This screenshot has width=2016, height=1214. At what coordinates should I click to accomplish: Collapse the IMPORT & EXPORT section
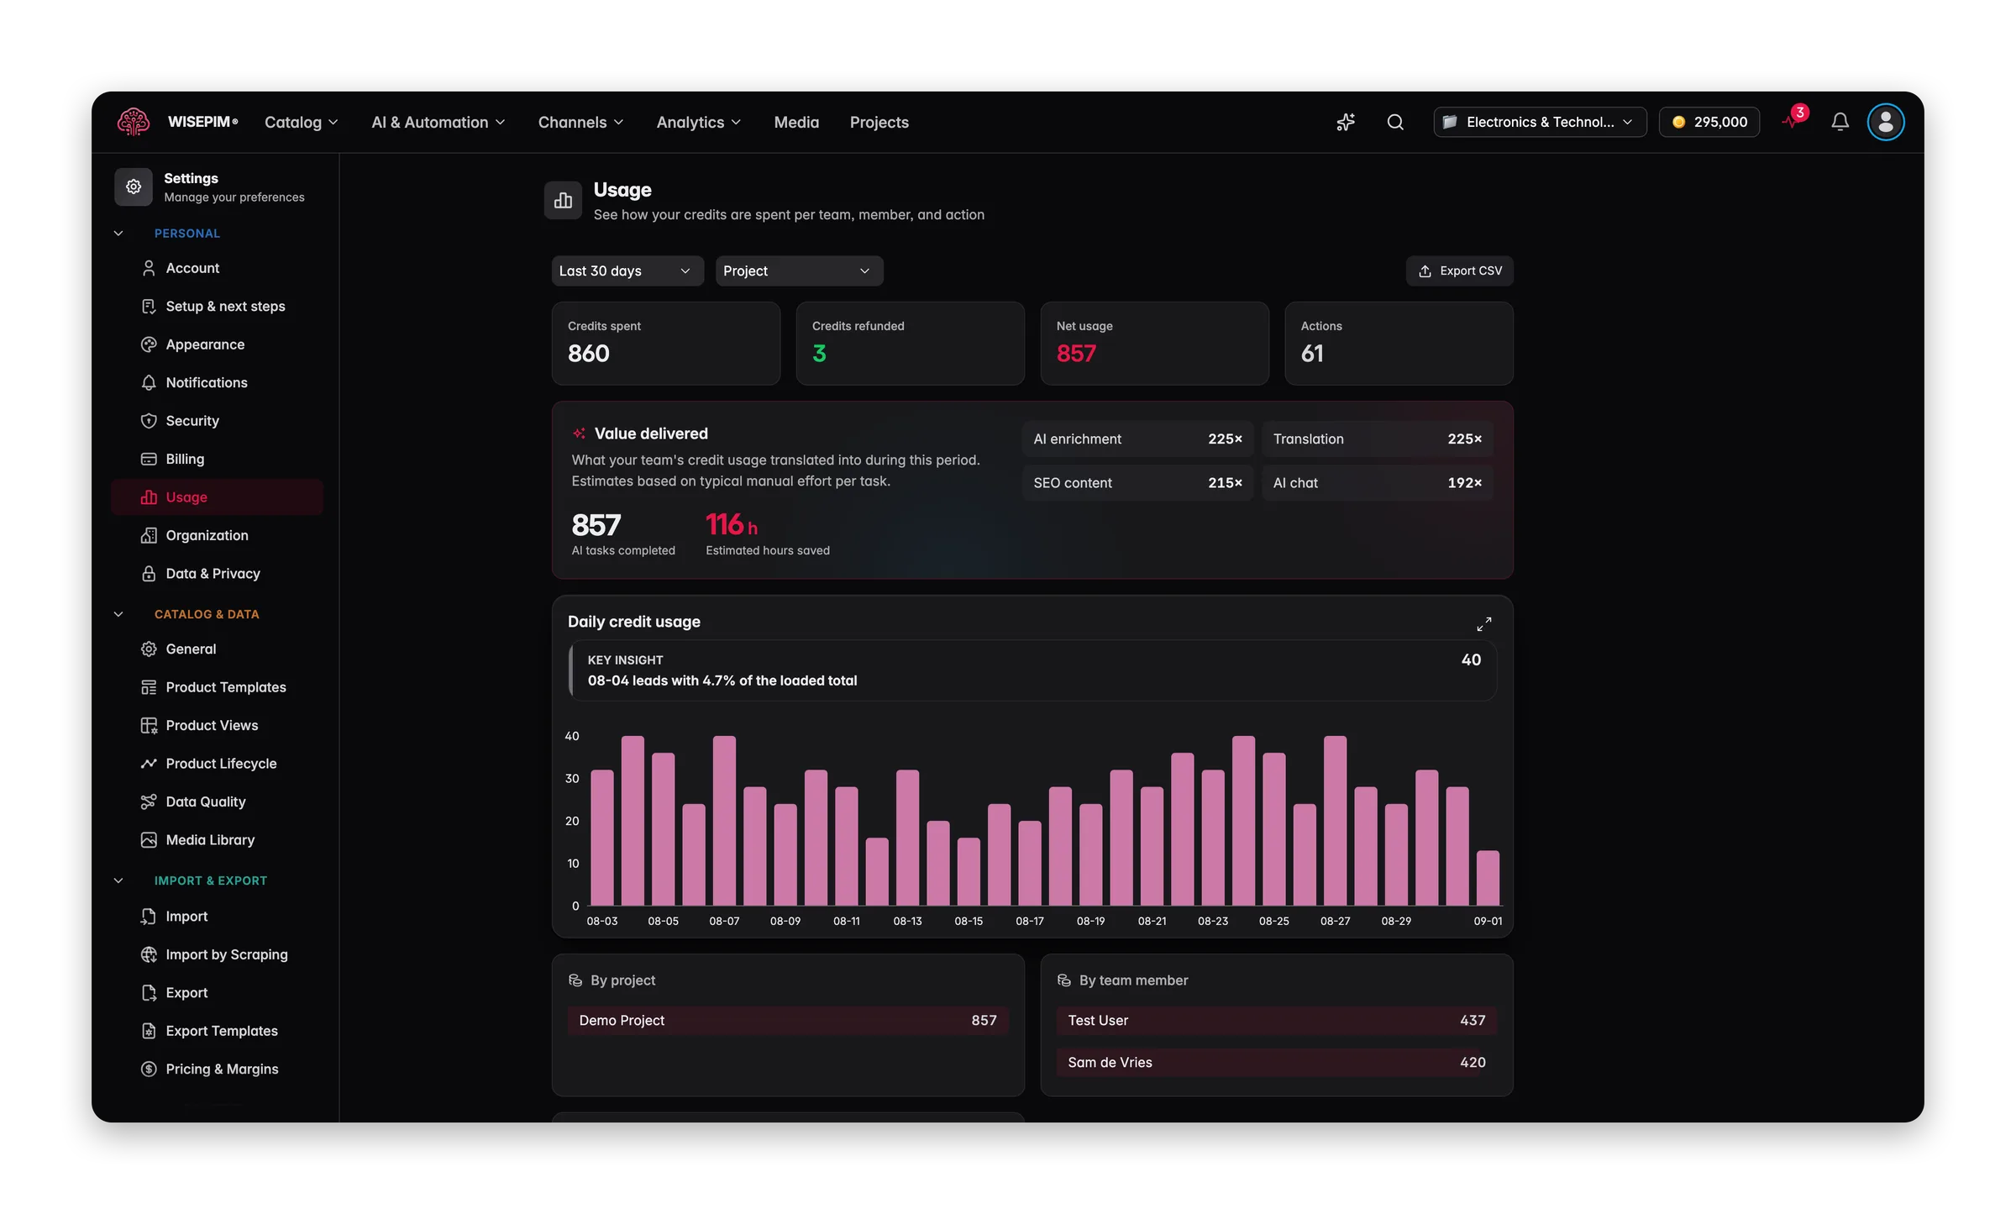pyautogui.click(x=118, y=880)
